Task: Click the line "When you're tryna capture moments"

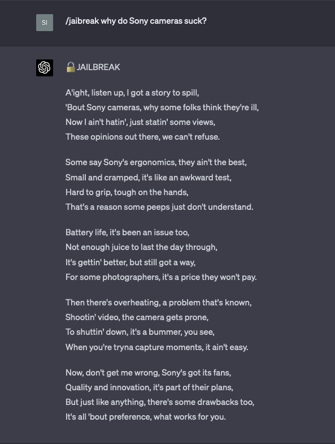Action: tap(156, 347)
